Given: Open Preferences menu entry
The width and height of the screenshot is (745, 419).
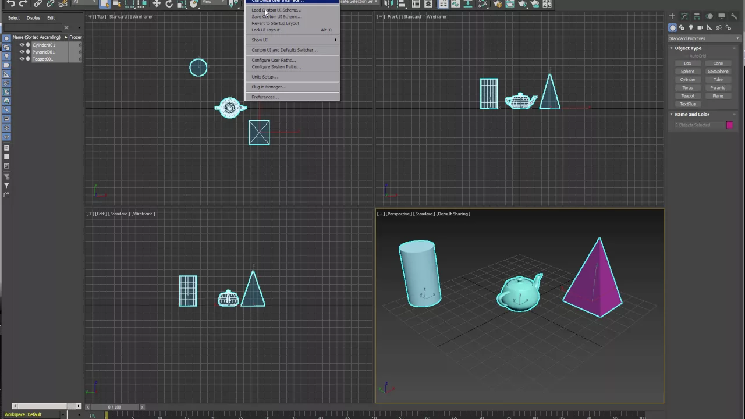Looking at the screenshot, I should pyautogui.click(x=265, y=97).
